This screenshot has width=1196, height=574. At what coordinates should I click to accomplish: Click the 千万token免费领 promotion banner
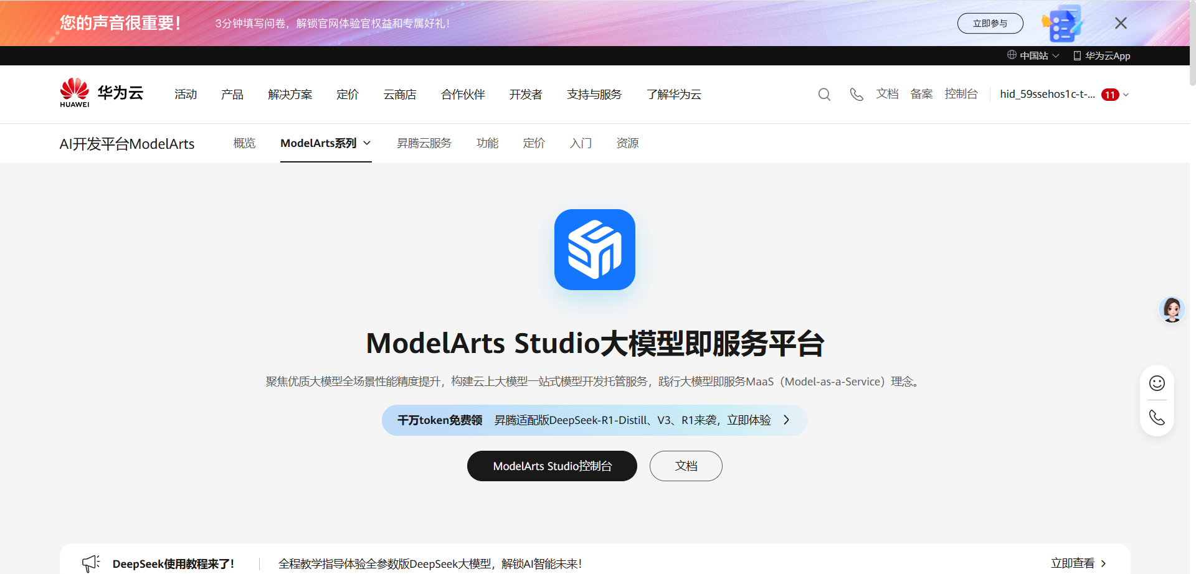pyautogui.click(x=595, y=420)
